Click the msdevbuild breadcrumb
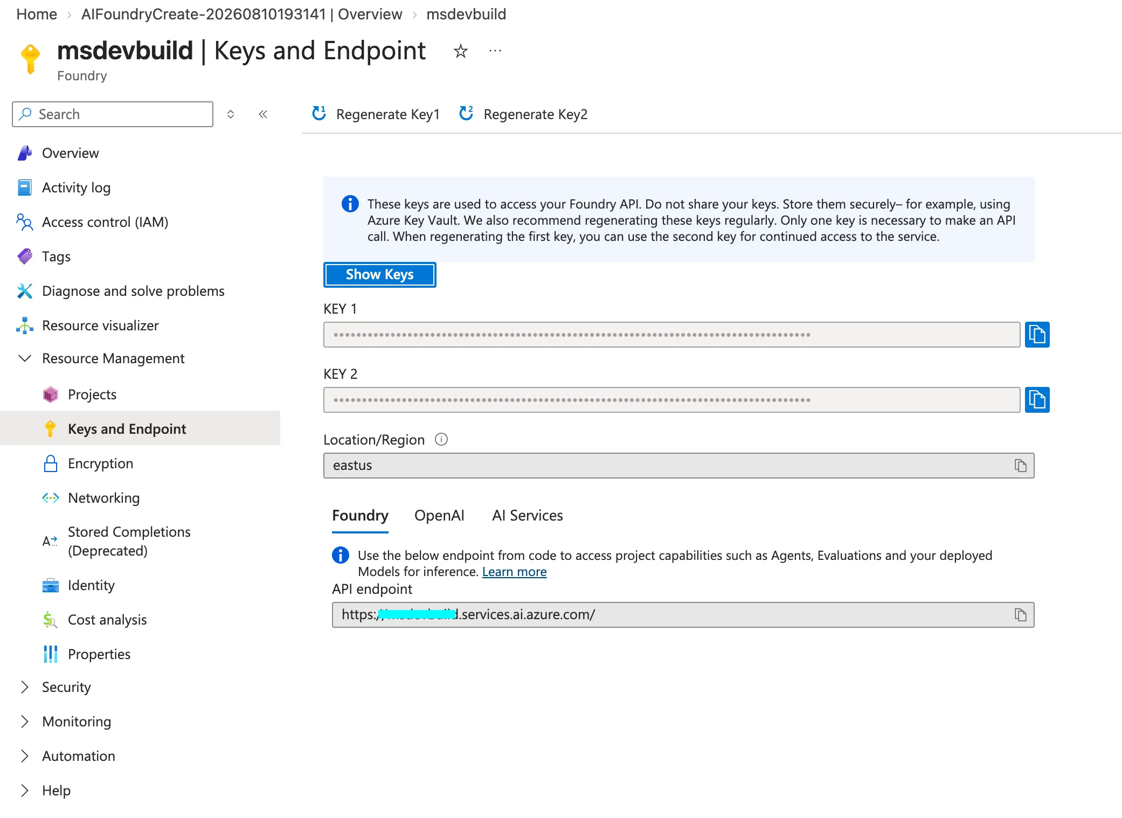This screenshot has height=818, width=1122. pyautogui.click(x=466, y=14)
